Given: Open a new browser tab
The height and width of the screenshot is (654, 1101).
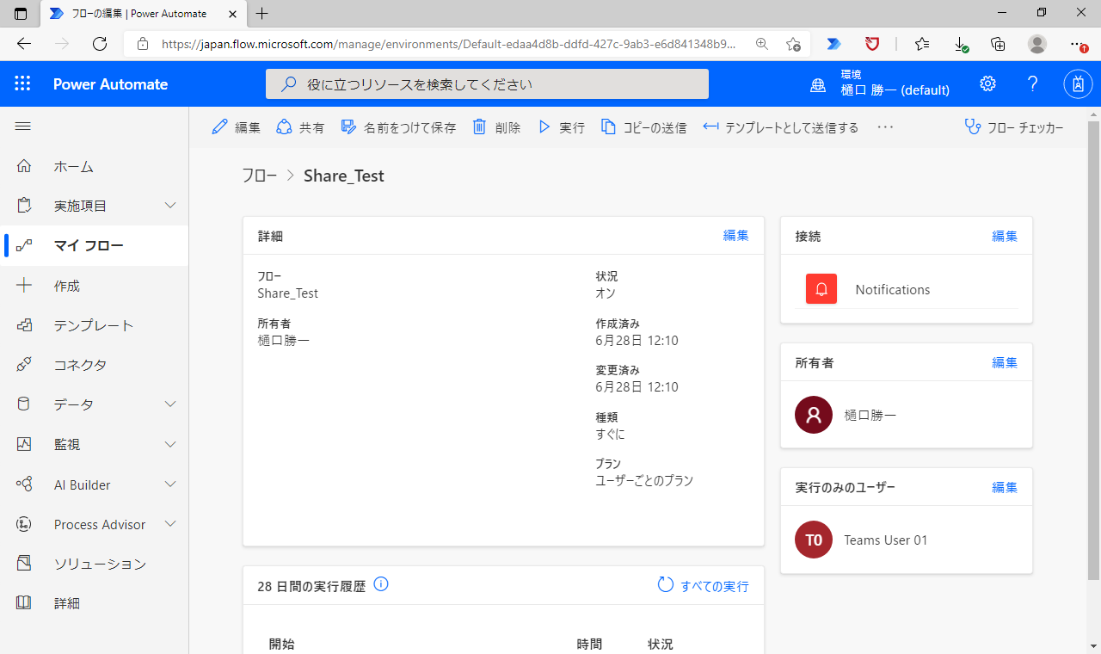Looking at the screenshot, I should tap(262, 13).
